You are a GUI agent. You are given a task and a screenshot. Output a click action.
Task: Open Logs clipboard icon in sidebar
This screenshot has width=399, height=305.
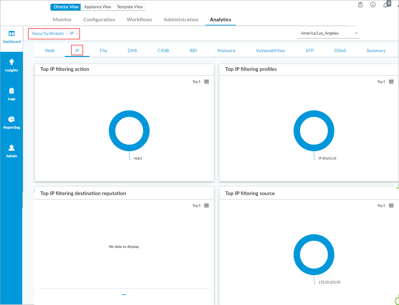11,91
